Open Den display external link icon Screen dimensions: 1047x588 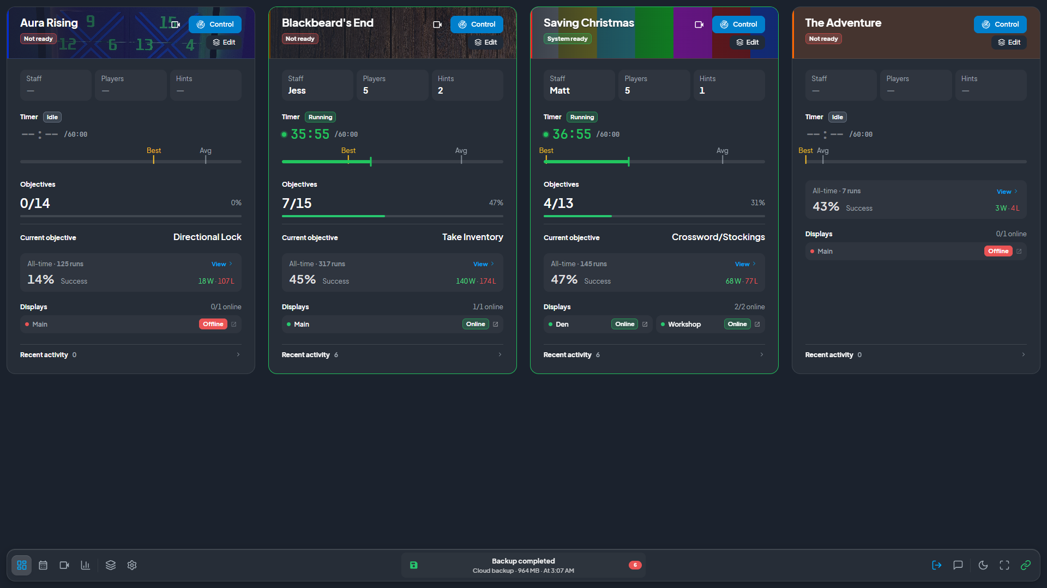[645, 324]
